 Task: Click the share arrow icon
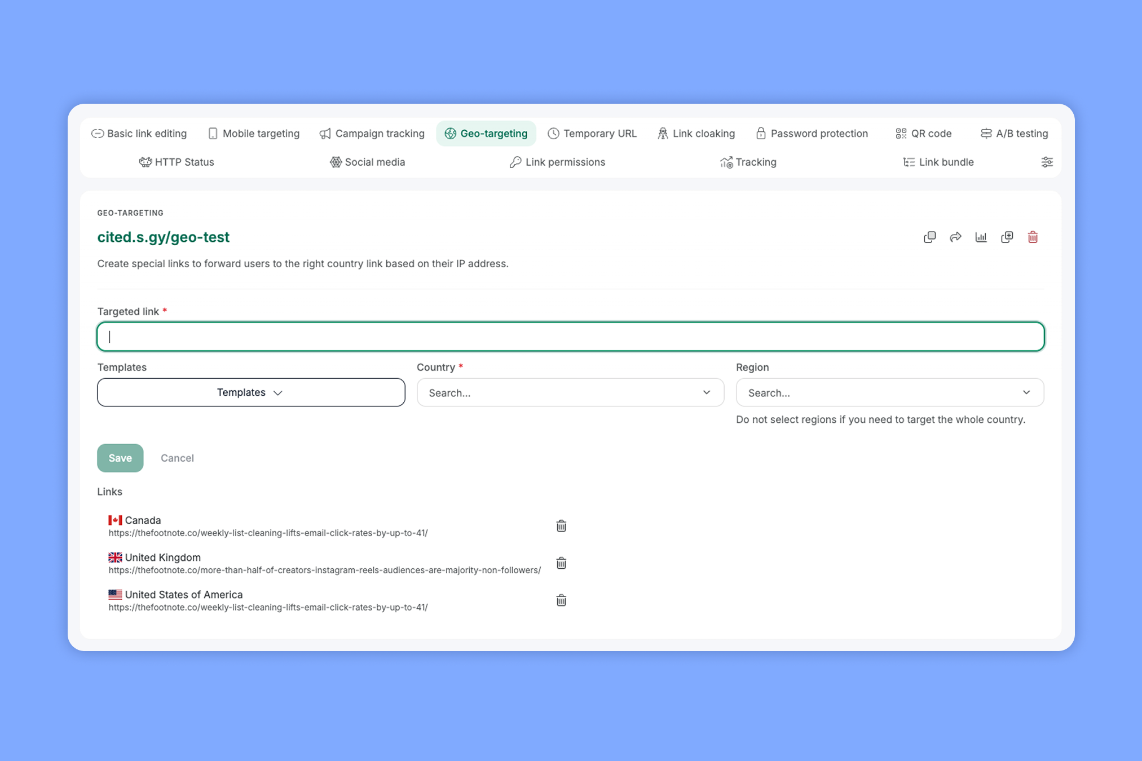(x=955, y=237)
